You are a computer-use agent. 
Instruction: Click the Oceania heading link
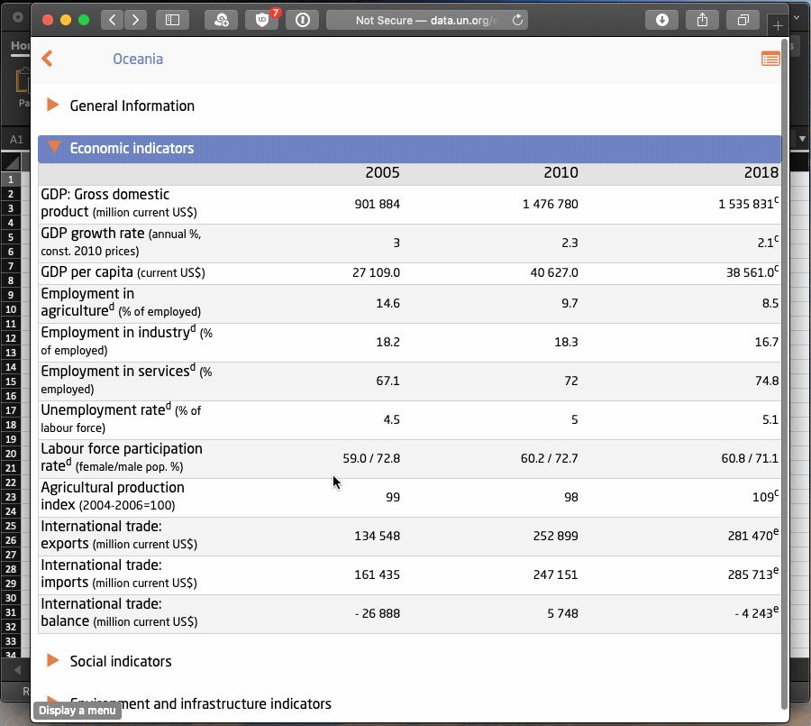[x=138, y=59]
